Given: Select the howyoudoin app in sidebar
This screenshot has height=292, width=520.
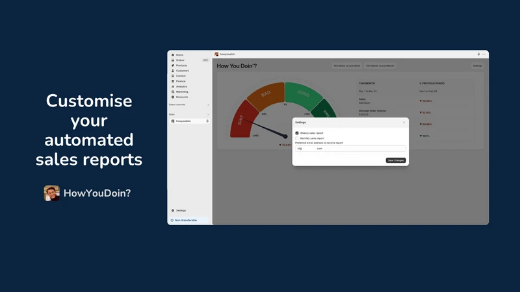Looking at the screenshot, I should click(x=189, y=121).
